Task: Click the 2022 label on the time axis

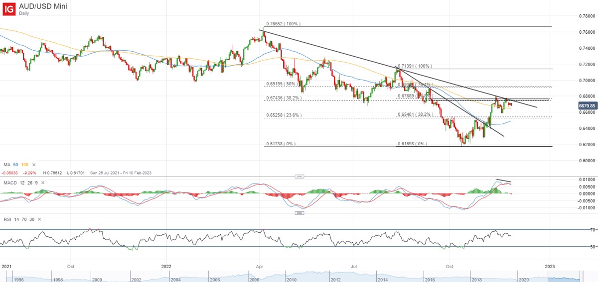Action: 165,266
